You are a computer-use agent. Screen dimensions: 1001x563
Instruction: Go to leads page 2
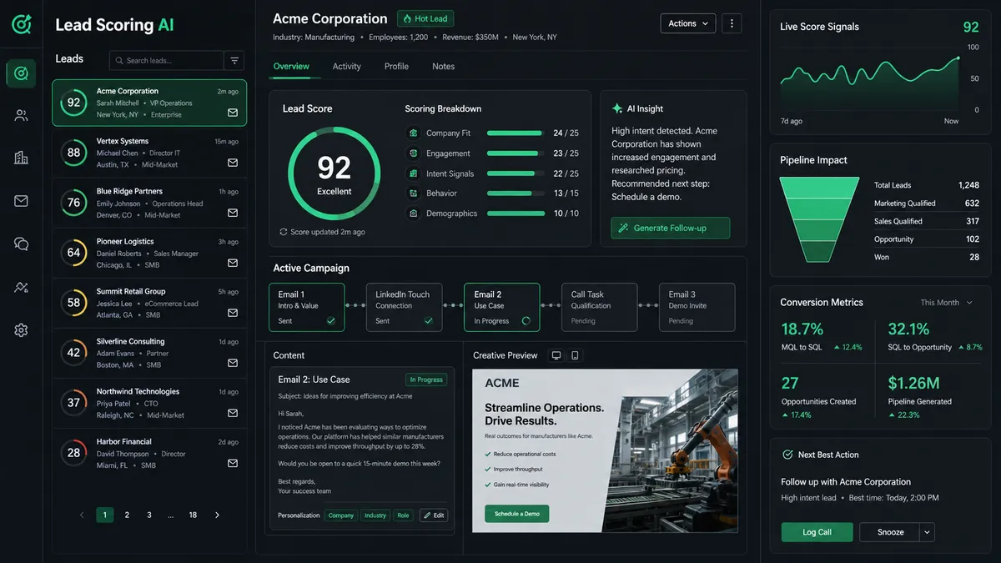pos(127,515)
